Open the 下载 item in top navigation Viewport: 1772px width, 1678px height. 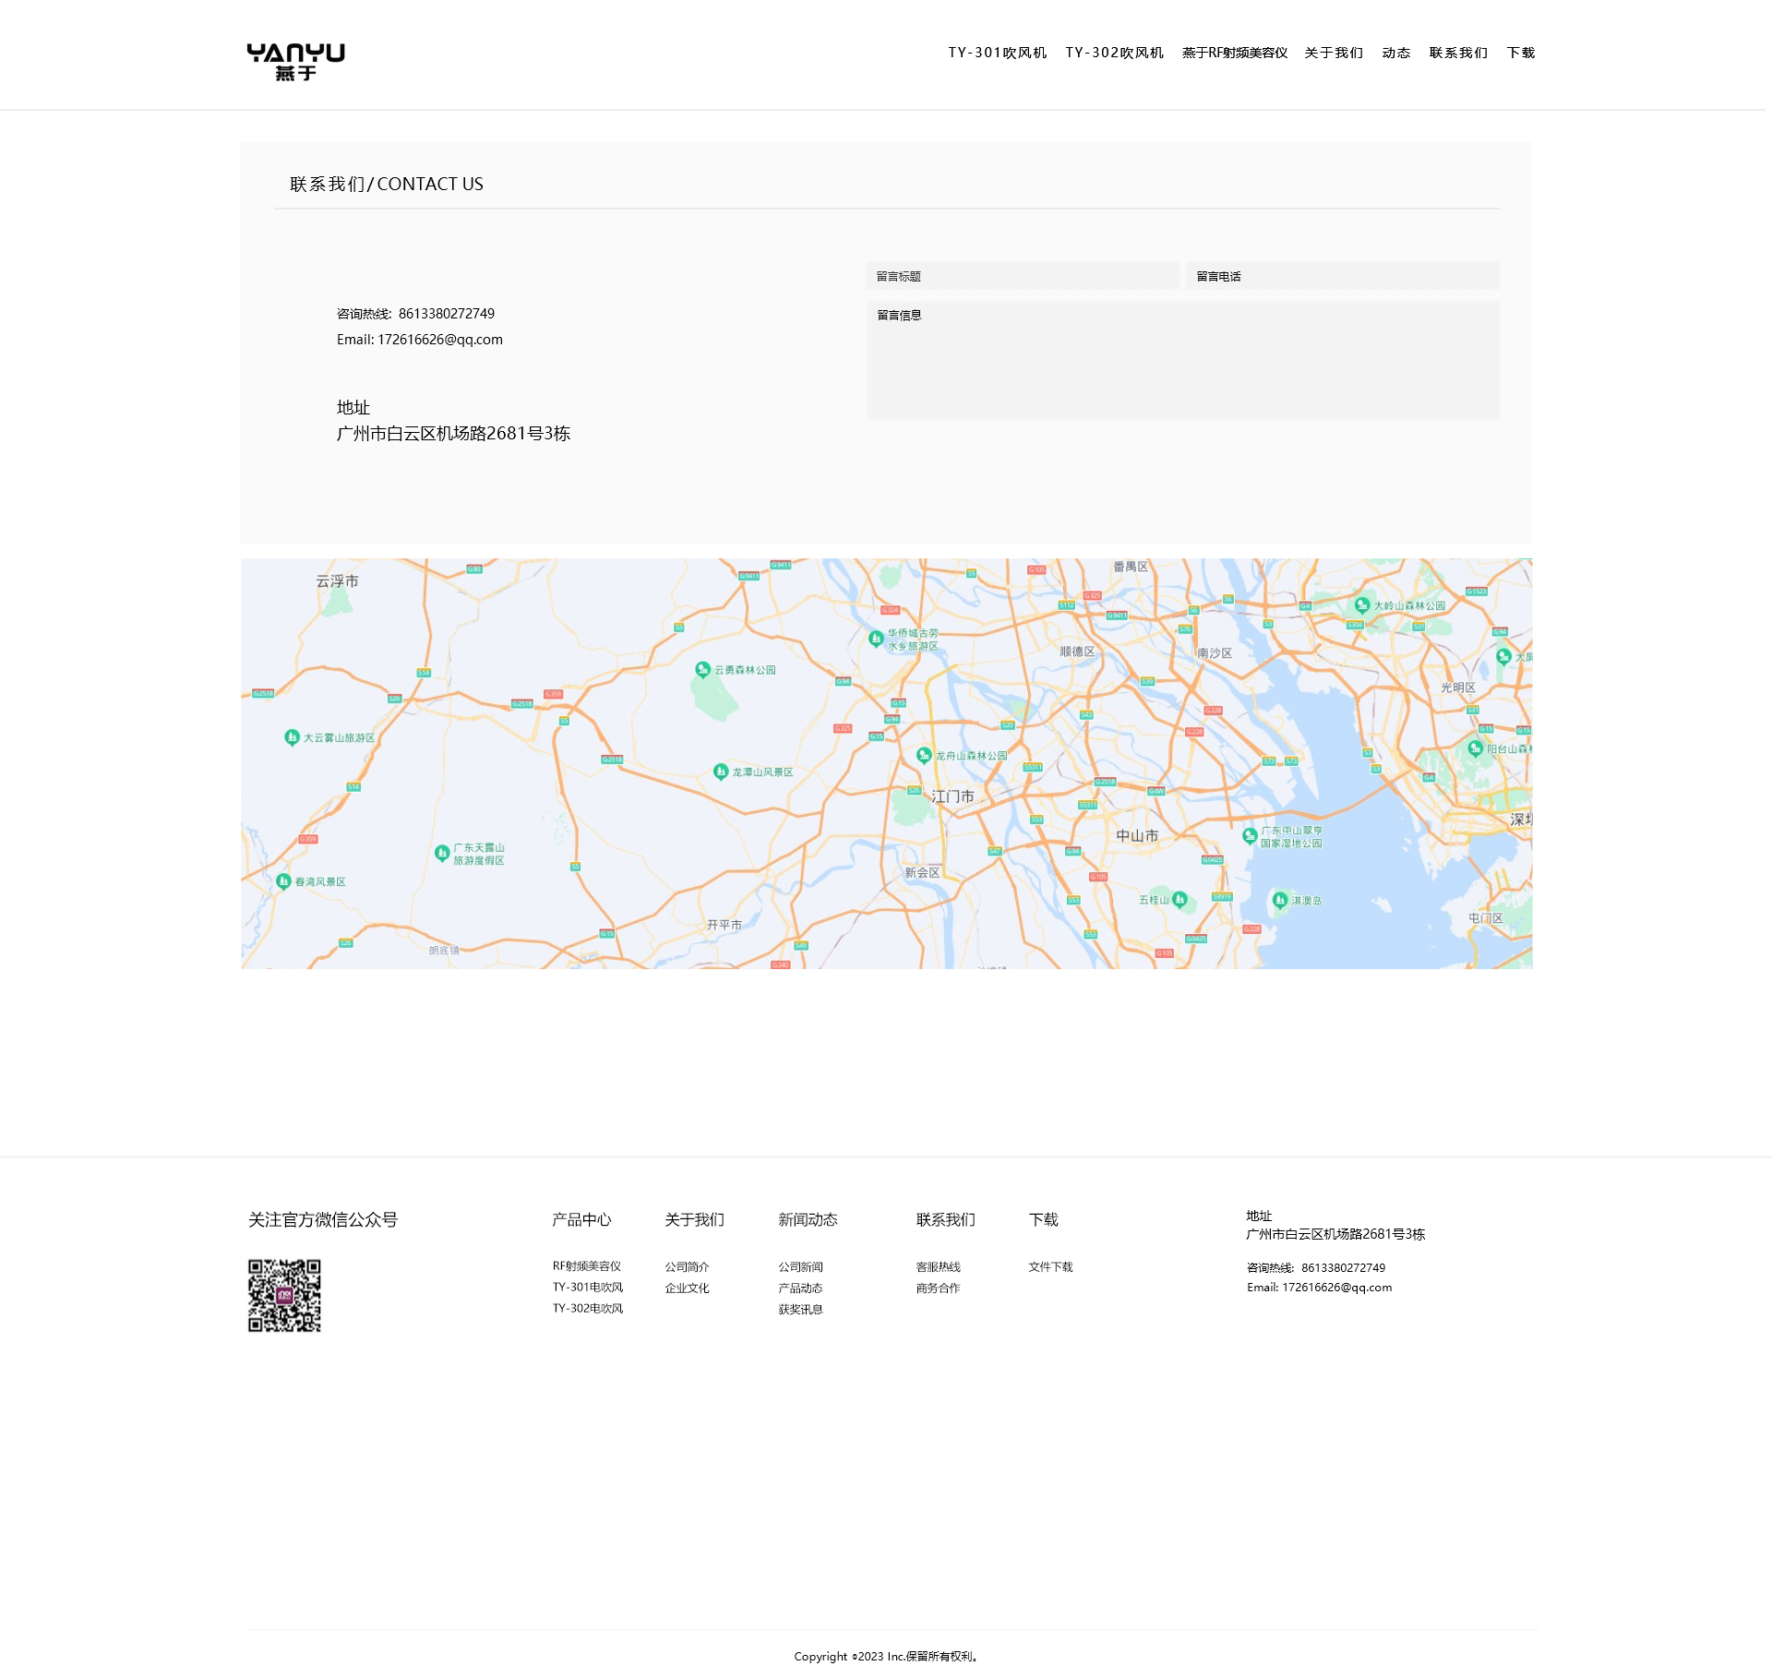coord(1520,53)
